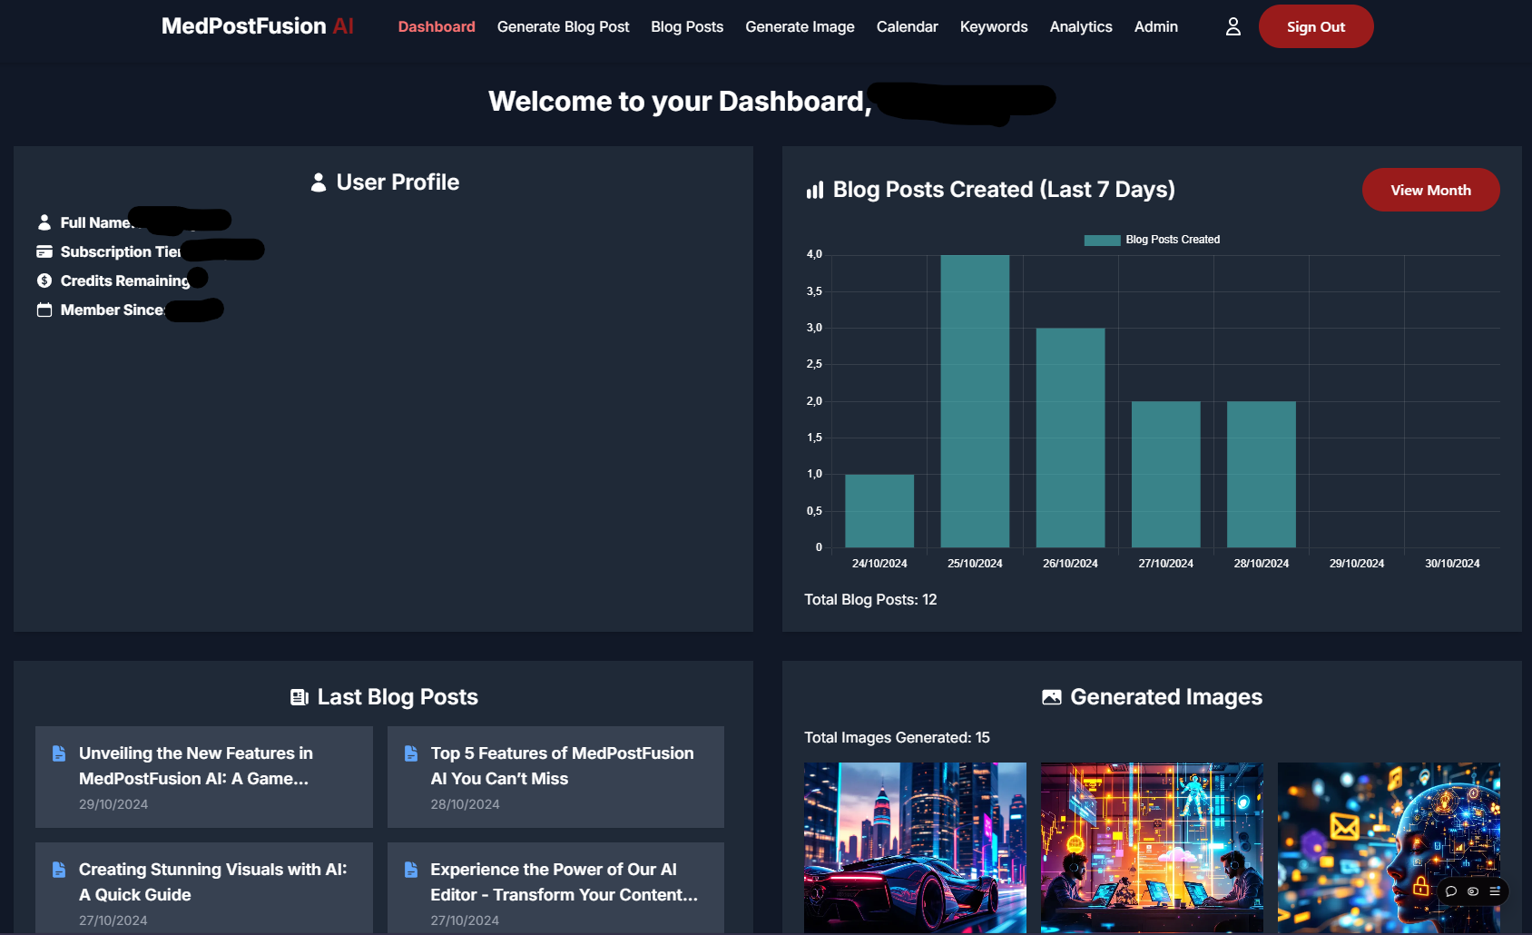Open the AI face profile generated image

[x=1389, y=847]
